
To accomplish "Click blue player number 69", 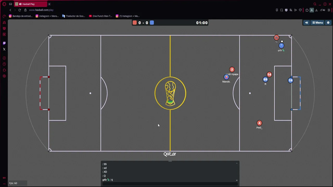I will click(265, 79).
